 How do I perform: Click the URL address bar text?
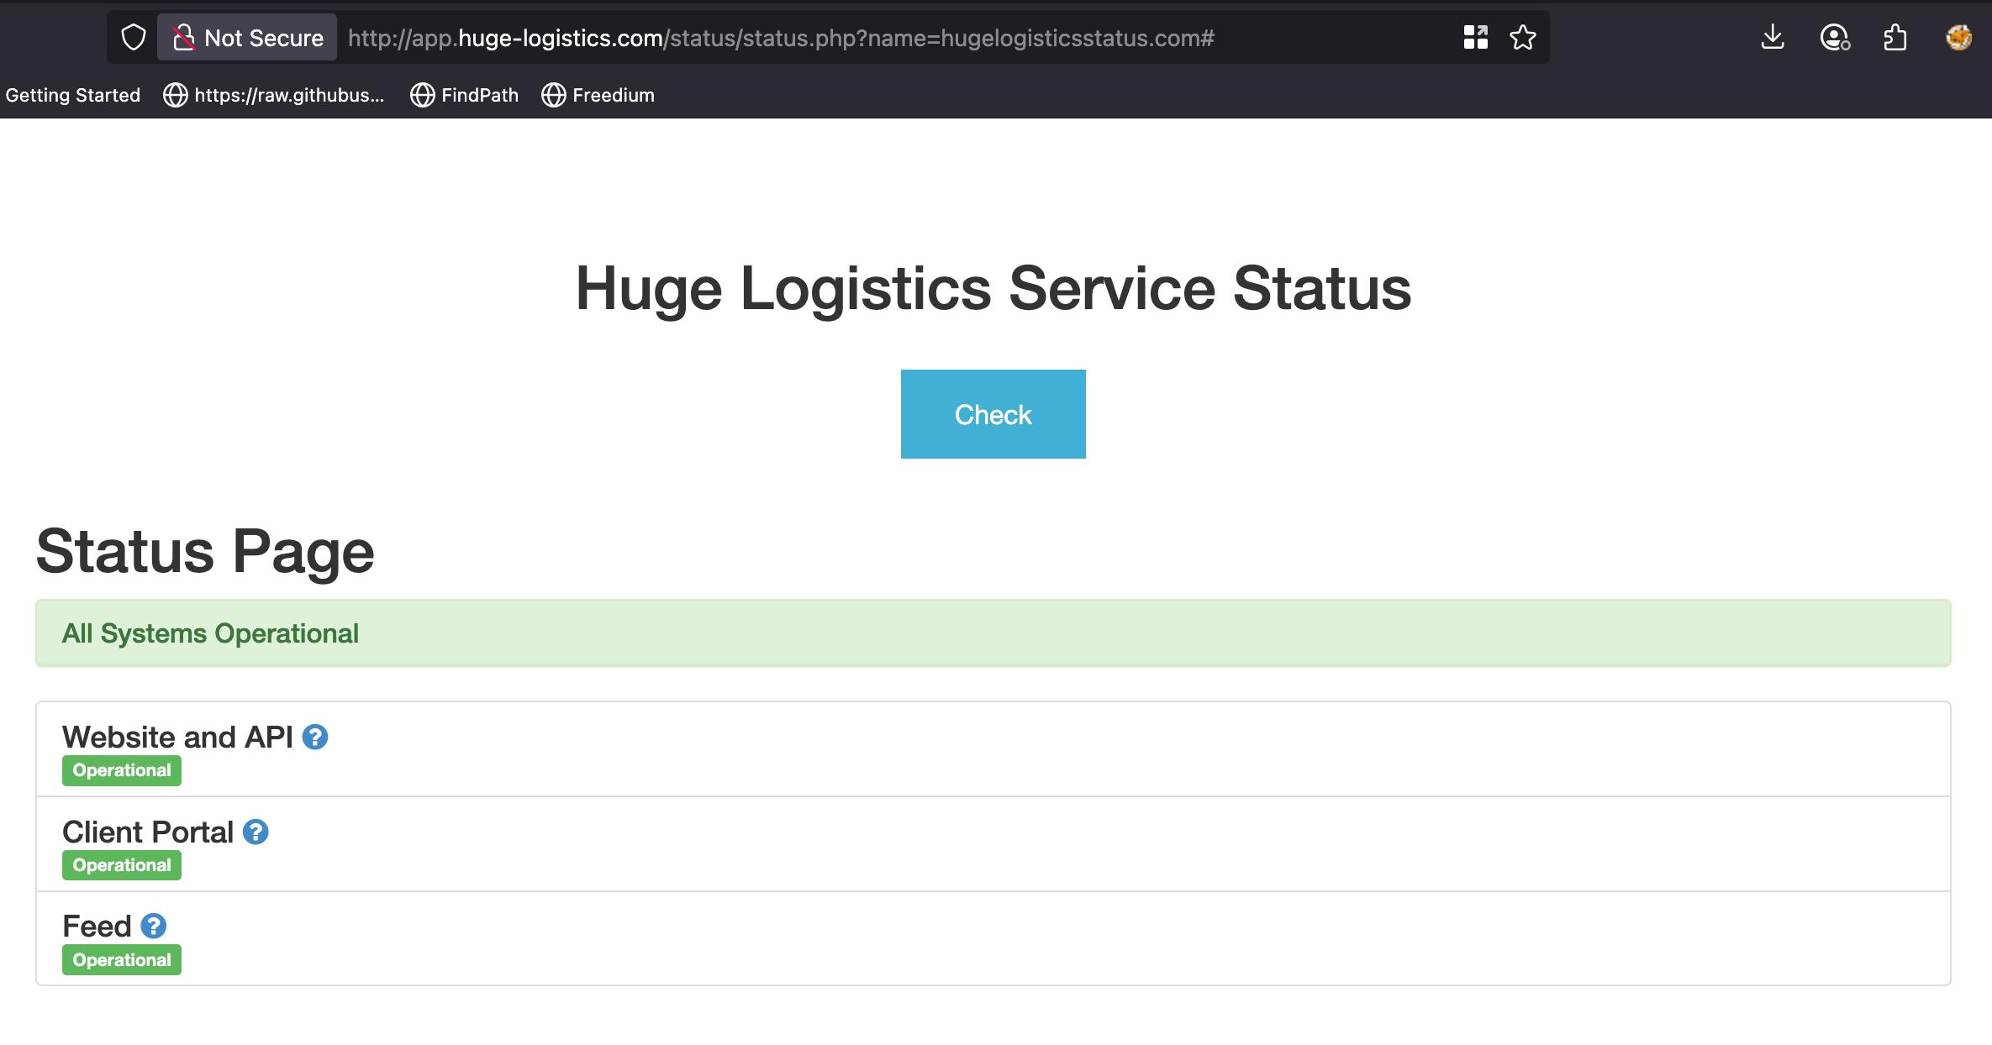tap(780, 38)
